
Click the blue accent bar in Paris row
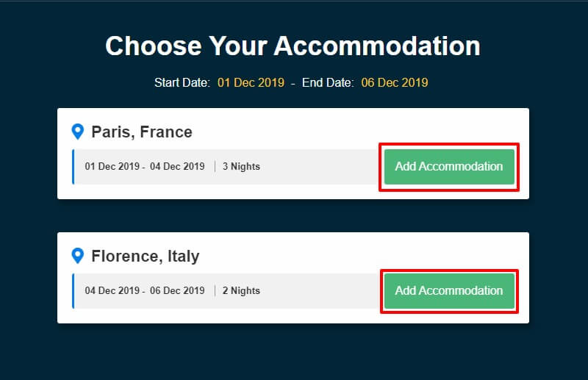73,167
